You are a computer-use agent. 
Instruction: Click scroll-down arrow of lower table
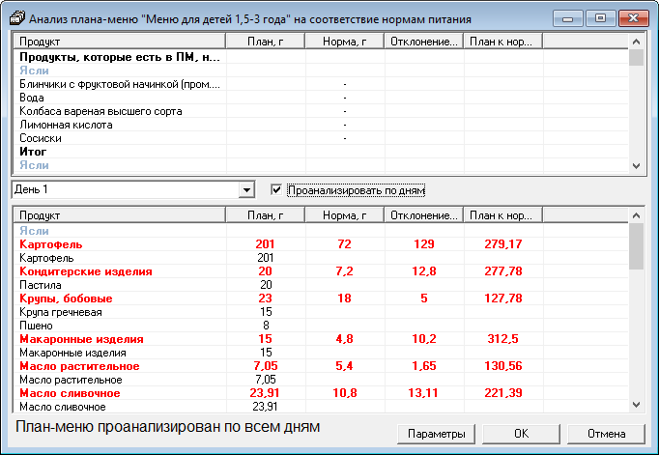coord(636,404)
